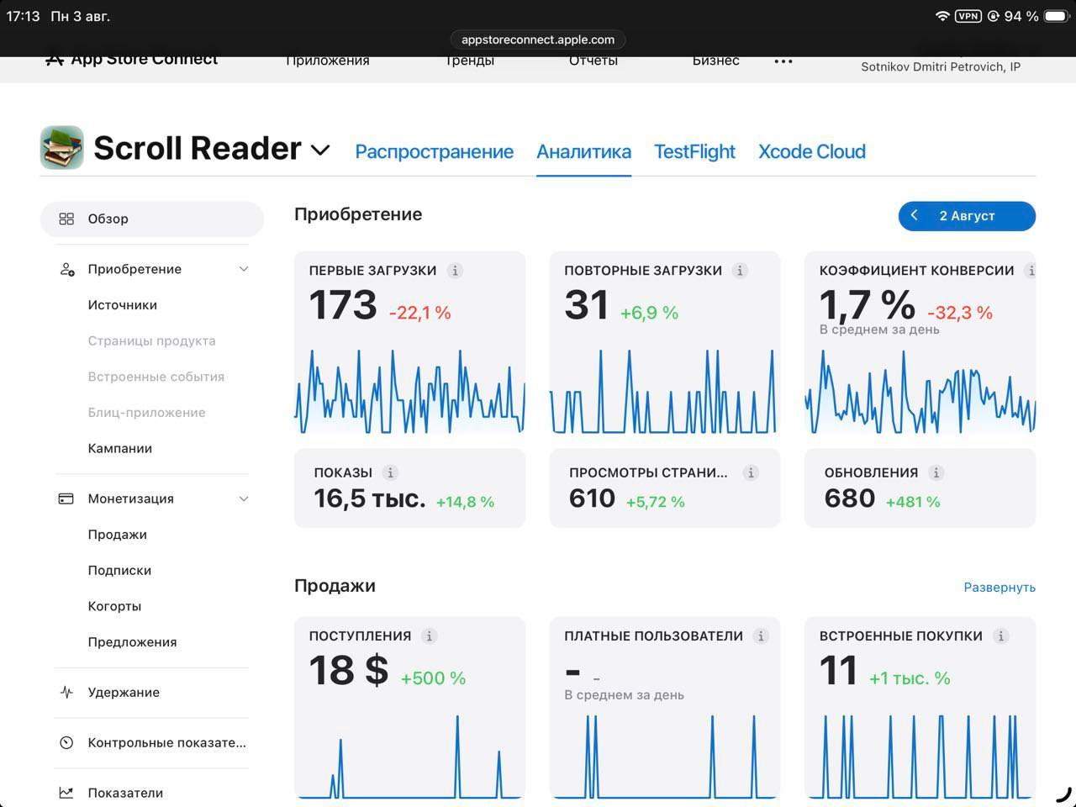This screenshot has height=807, width=1076.
Task: Switch to the Распространение tab
Action: pyautogui.click(x=434, y=151)
